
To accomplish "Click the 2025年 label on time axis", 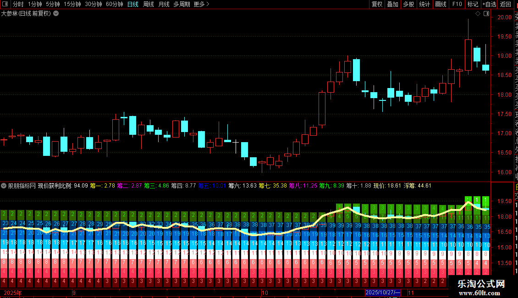I will pyautogui.click(x=13, y=292).
